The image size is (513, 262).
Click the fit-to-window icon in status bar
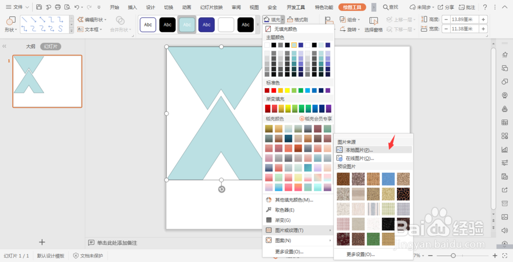point(504,255)
